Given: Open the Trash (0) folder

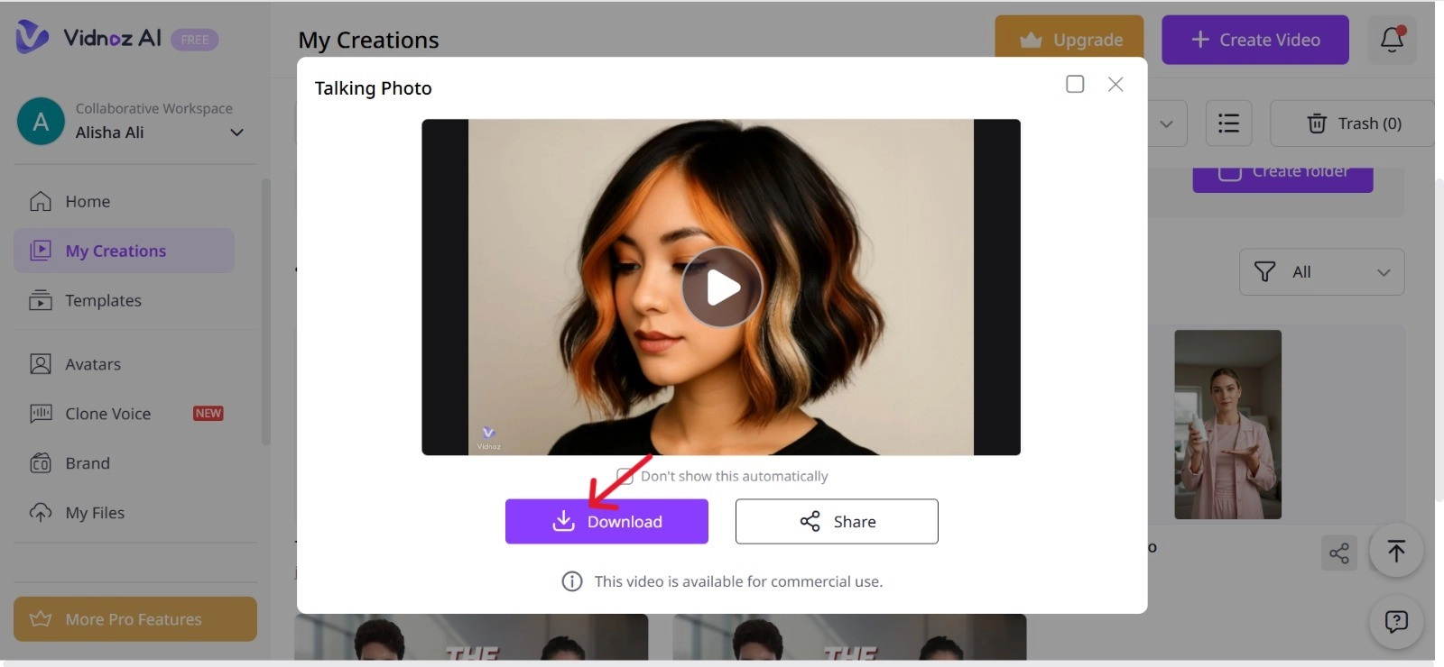Looking at the screenshot, I should (x=1354, y=123).
